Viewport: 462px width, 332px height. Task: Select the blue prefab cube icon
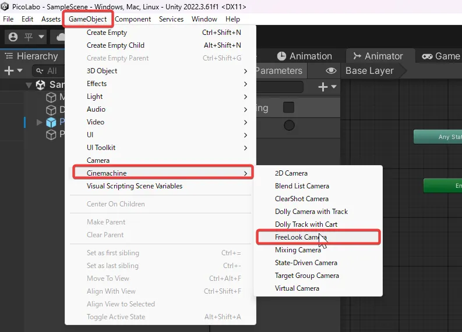(51, 122)
